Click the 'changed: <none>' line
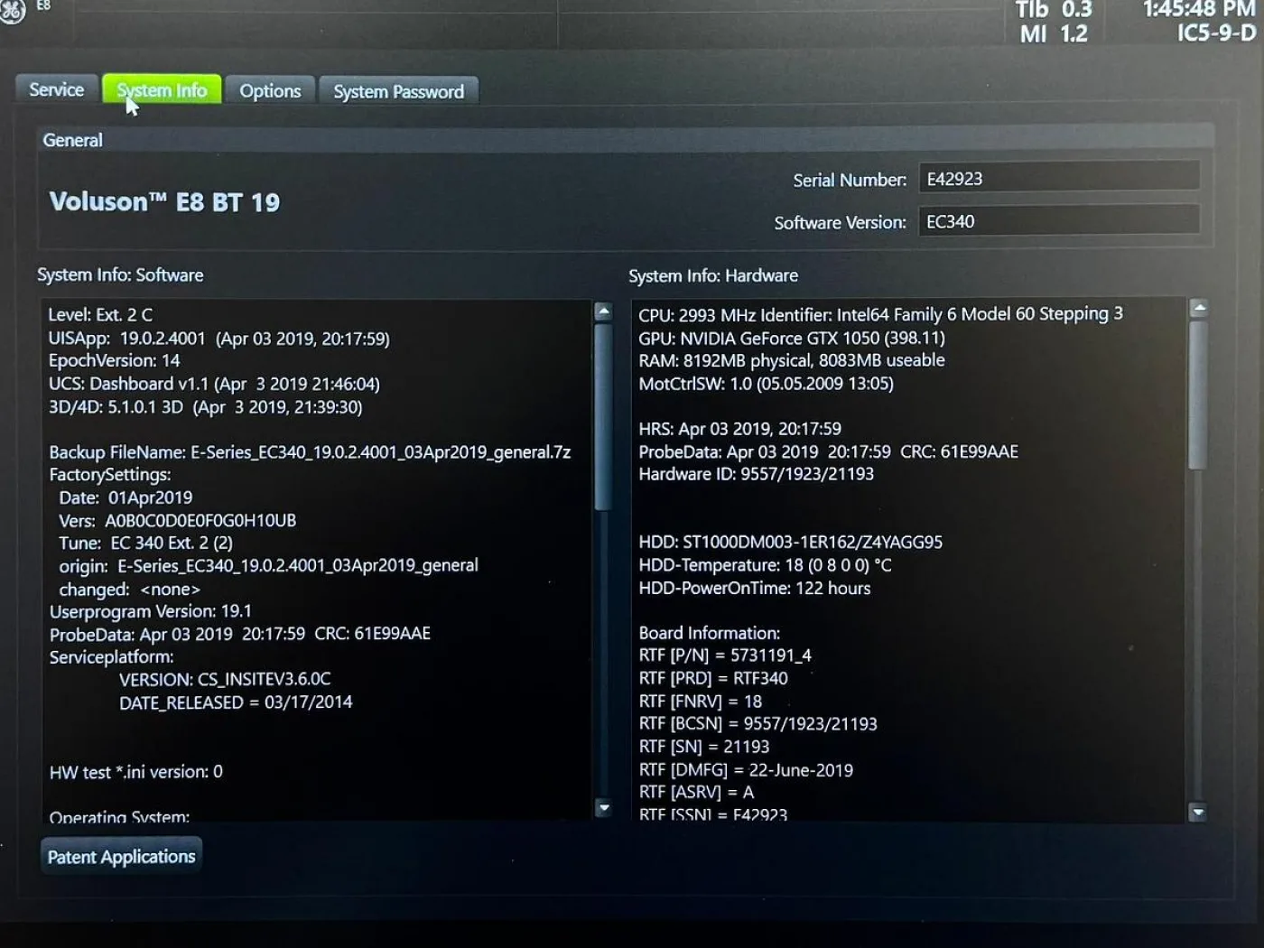The height and width of the screenshot is (948, 1264). 129,590
